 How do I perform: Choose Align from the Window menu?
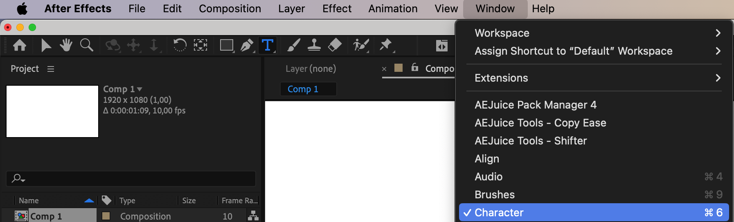[487, 159]
